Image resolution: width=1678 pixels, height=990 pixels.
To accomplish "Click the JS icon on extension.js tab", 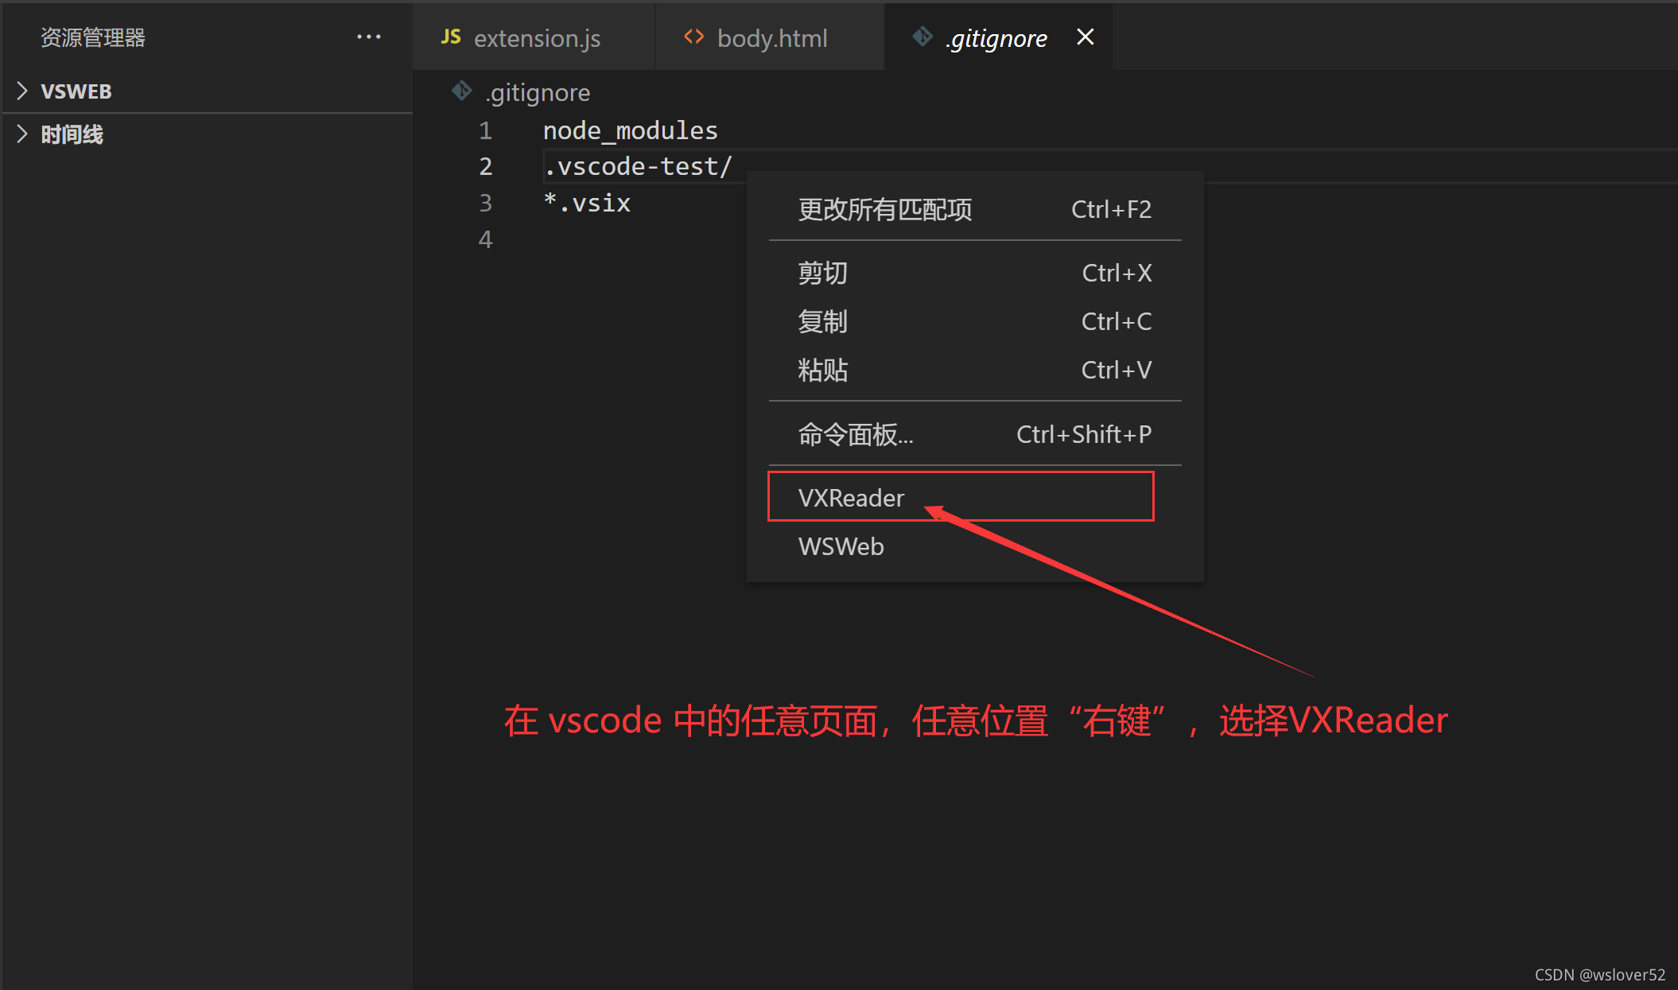I will coord(451,37).
